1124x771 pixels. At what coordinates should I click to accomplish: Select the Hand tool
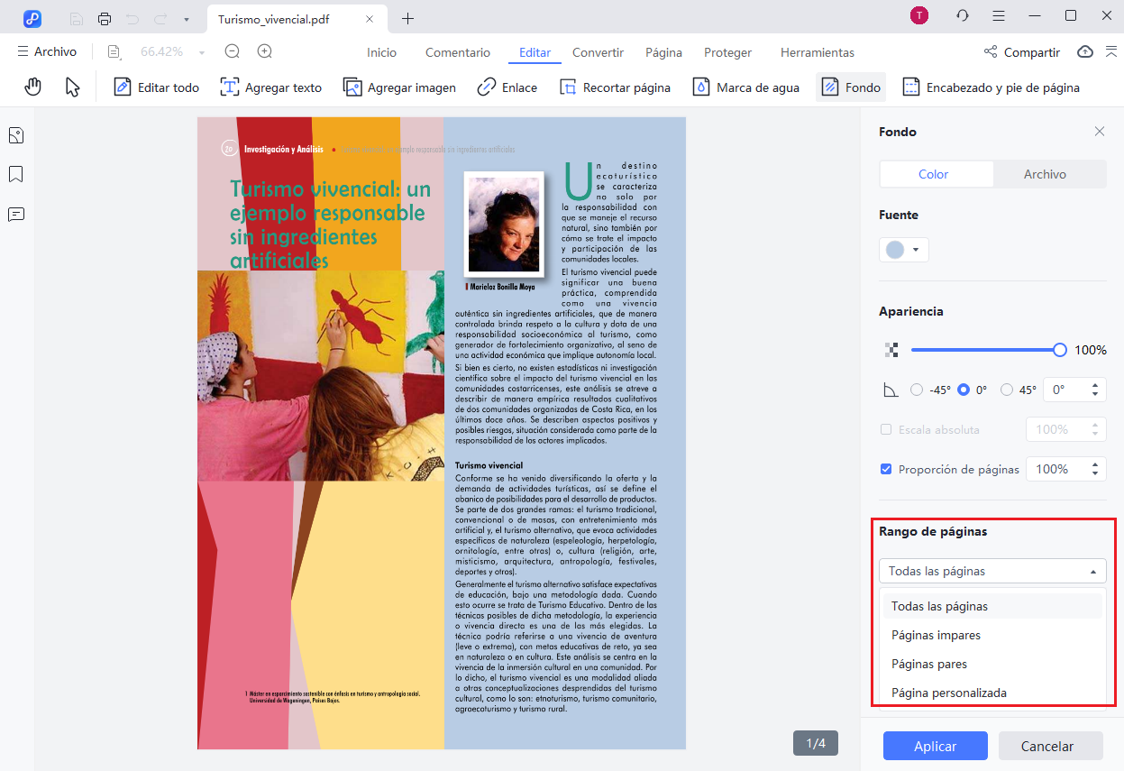point(32,87)
